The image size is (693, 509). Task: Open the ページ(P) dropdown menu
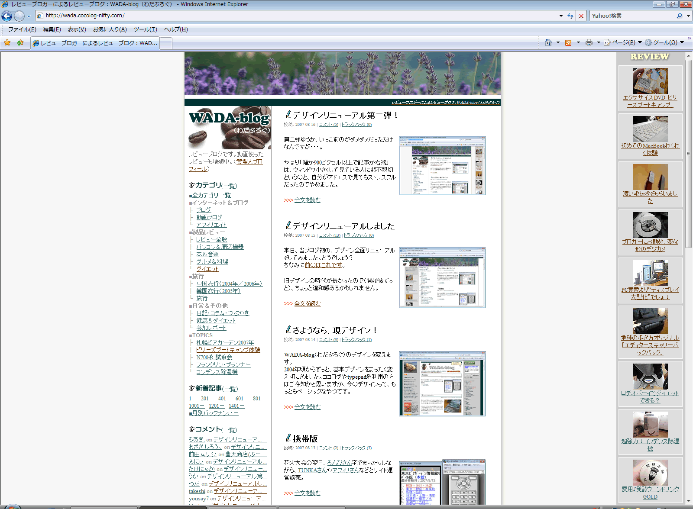pos(623,42)
